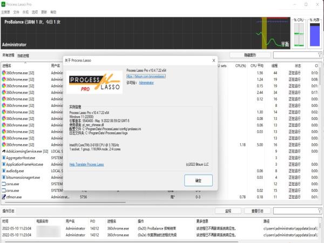The height and width of the screenshot is (243, 324).
Task: Sort process list by 进程名 column header
Action: point(7,66)
